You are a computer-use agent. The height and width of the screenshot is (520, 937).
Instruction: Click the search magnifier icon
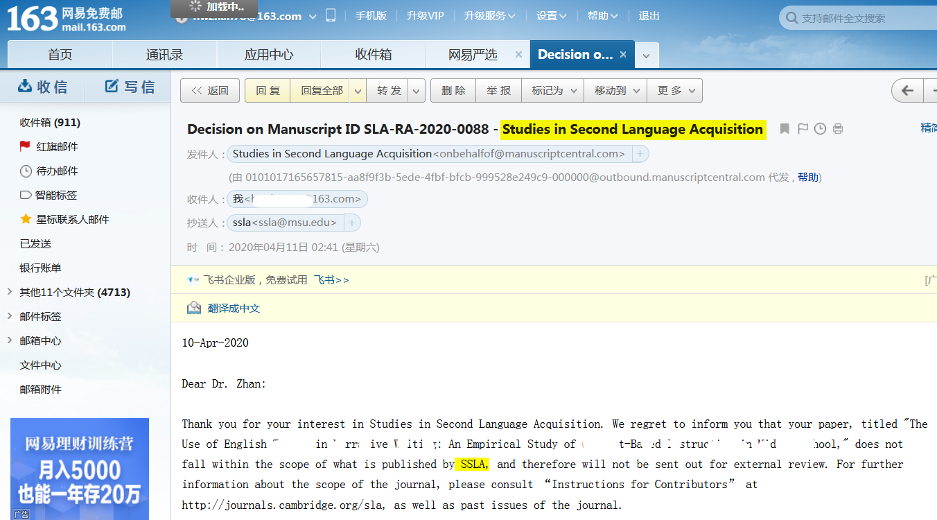click(791, 18)
